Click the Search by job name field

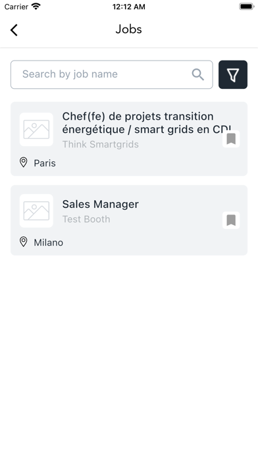(112, 74)
